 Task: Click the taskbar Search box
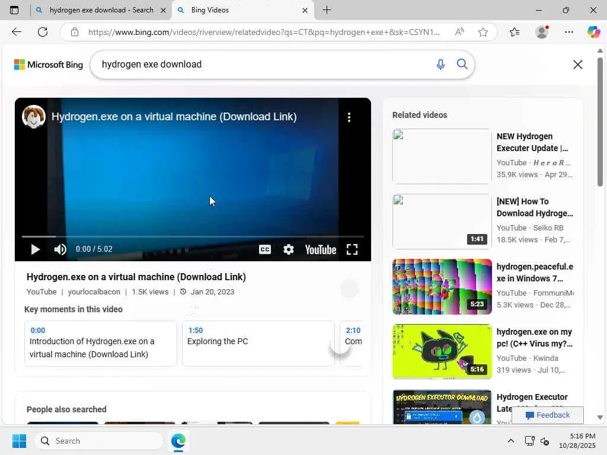pyautogui.click(x=99, y=441)
